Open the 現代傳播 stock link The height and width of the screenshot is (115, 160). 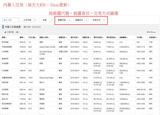5,42
